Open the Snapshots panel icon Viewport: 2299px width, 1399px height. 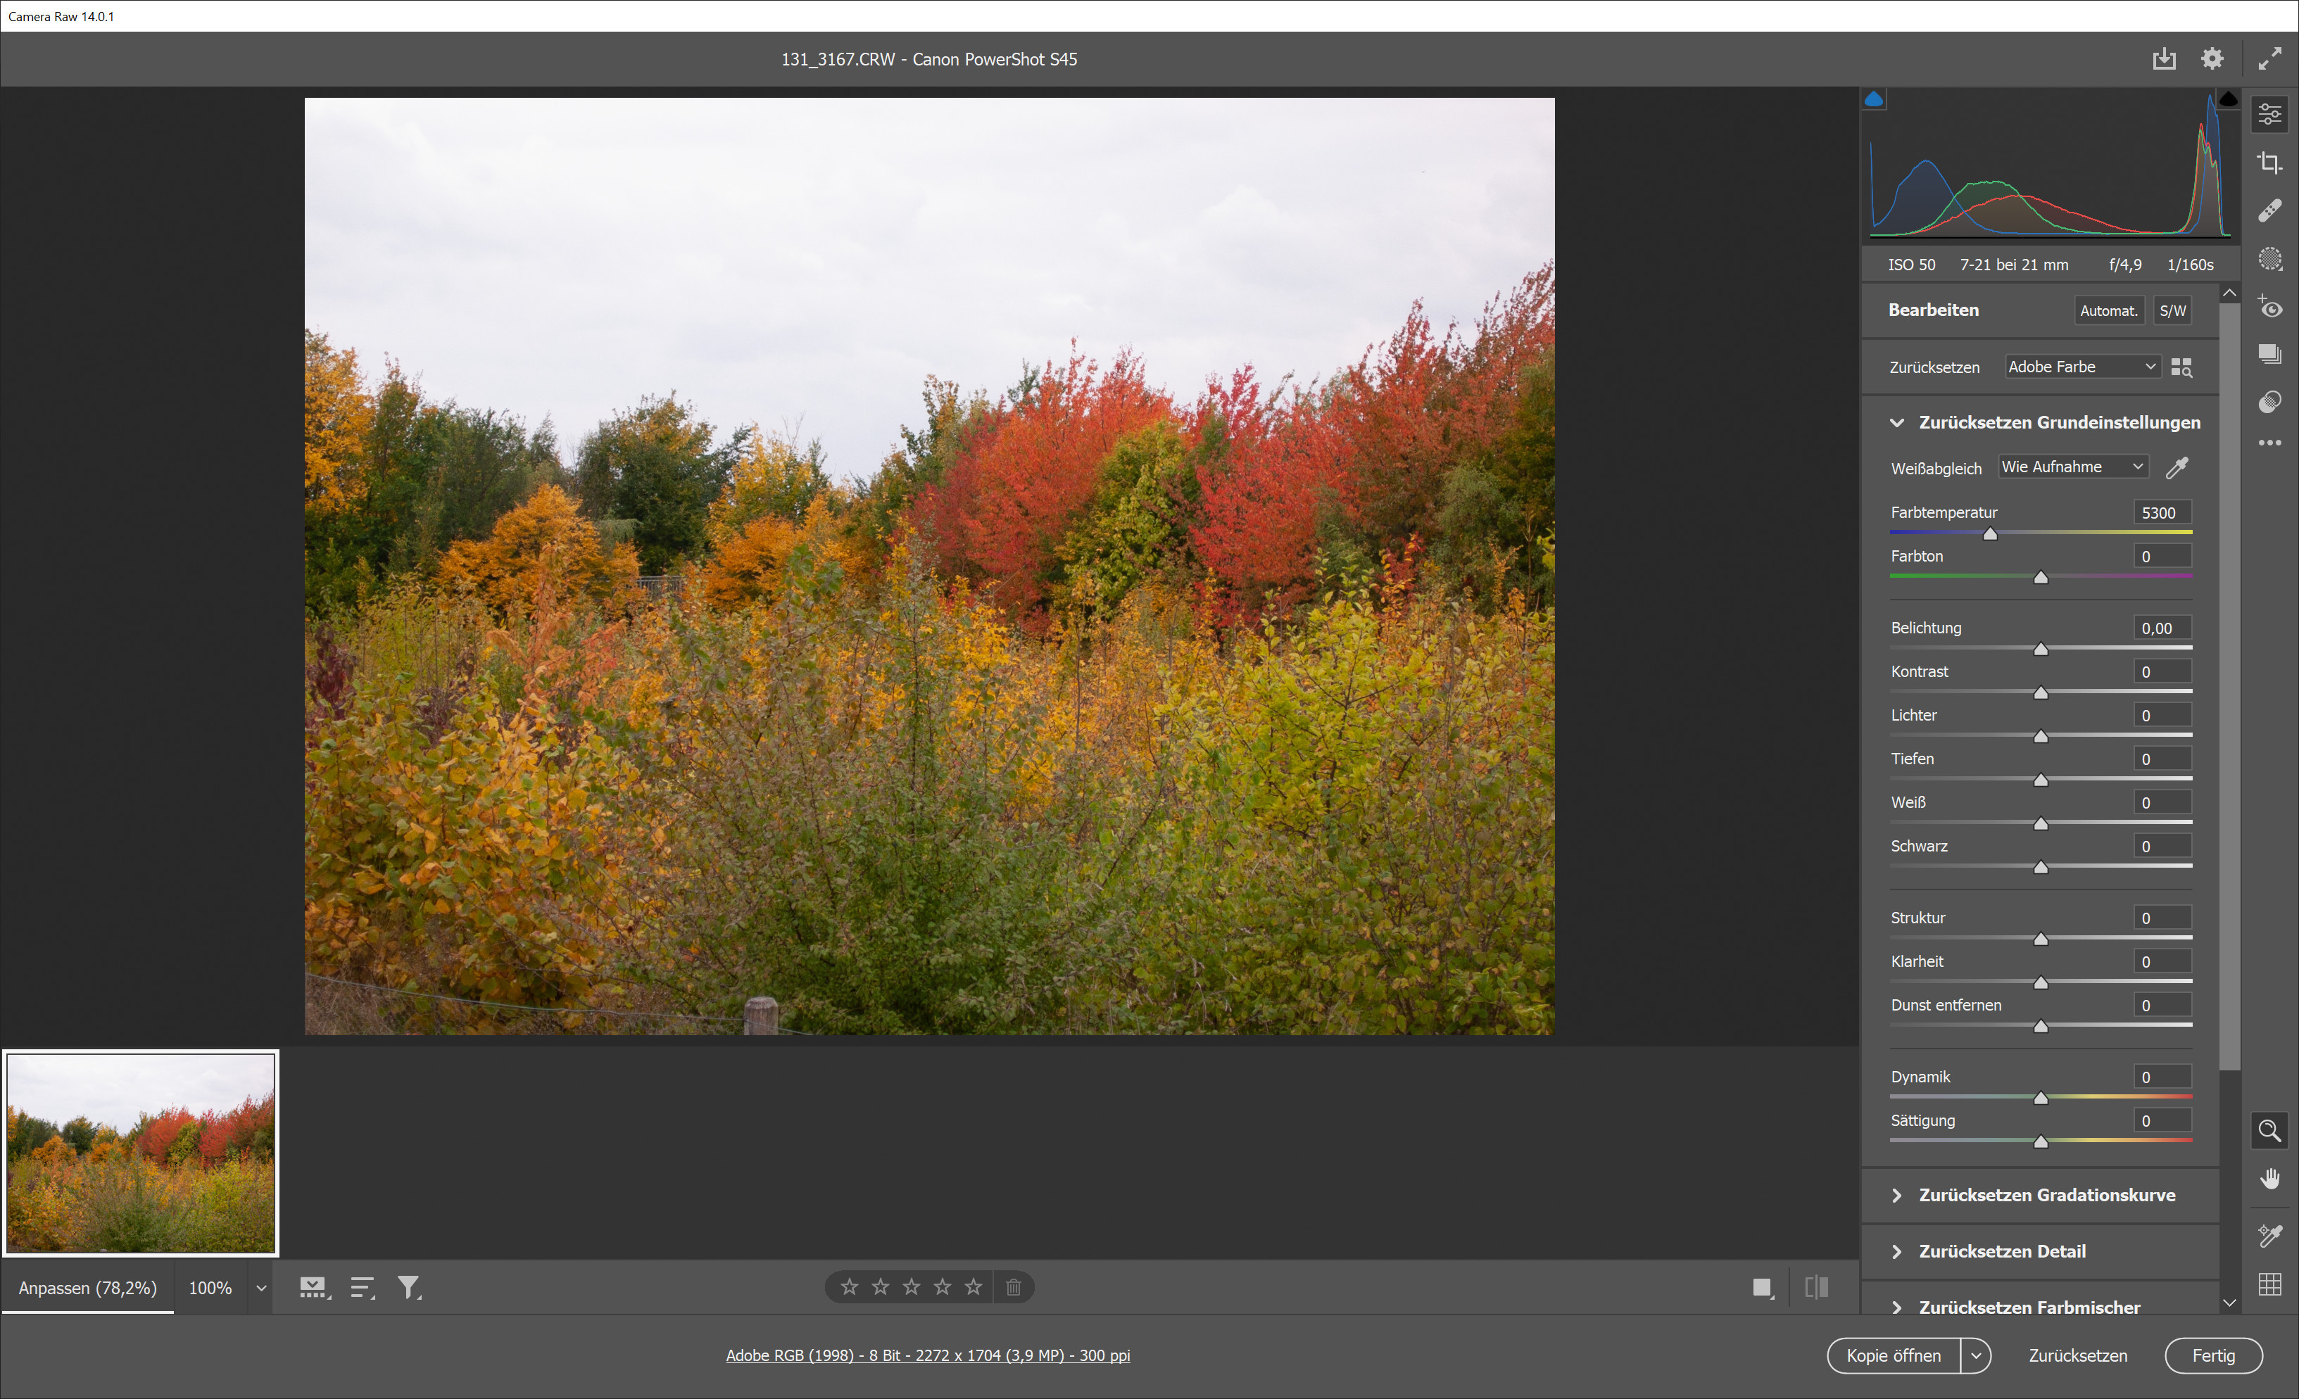click(x=2269, y=355)
